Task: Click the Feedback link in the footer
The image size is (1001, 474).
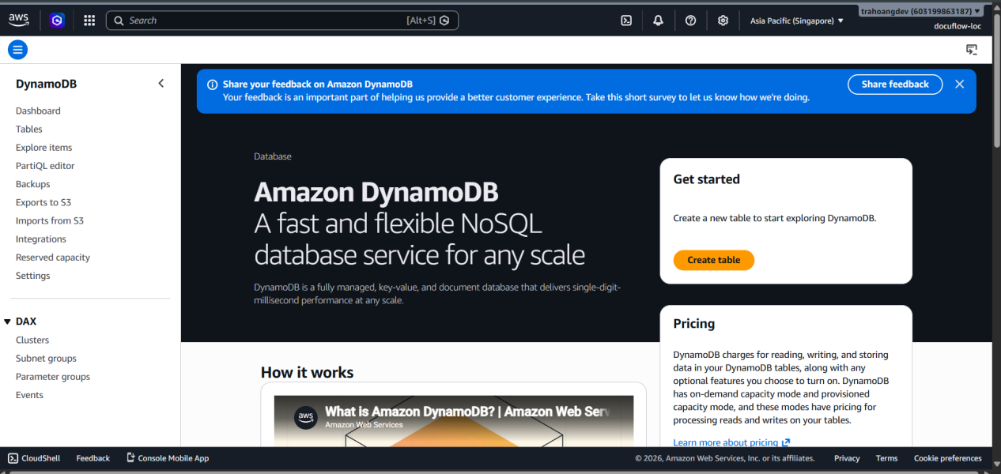Action: [93, 458]
